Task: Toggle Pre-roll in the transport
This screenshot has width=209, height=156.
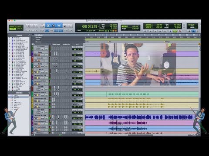Action: click(148, 25)
